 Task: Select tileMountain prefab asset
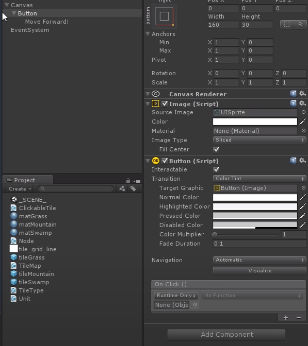point(32,274)
